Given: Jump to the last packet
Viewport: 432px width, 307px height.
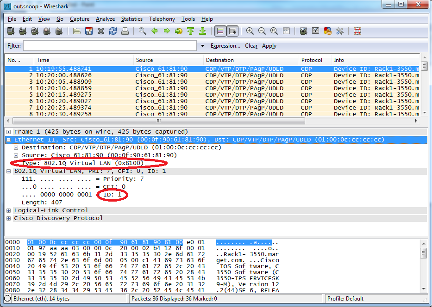Looking at the screenshot, I should click(x=203, y=31).
